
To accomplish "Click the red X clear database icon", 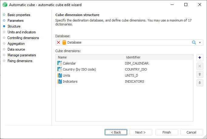I will [x=58, y=42].
